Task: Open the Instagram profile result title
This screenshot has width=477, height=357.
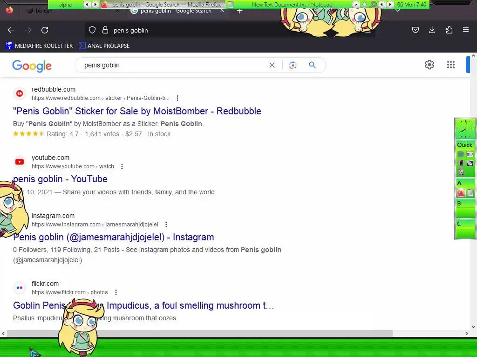Action: [114, 237]
